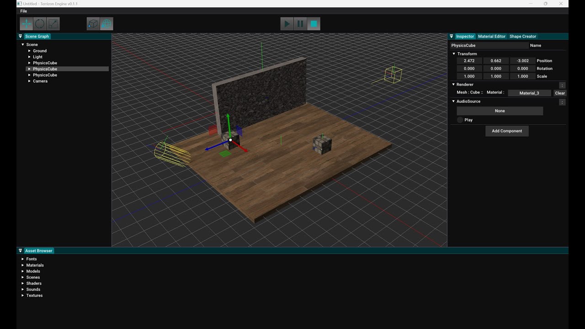Click the Position Z field showing -3.002

(x=523, y=61)
